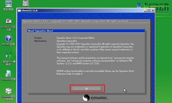Click the 'Sections 12.212 and DFARS' text line
172x103 pixels.
pos(78,64)
